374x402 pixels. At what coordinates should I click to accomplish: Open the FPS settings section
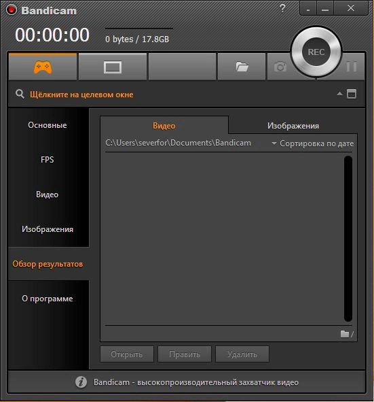48,159
